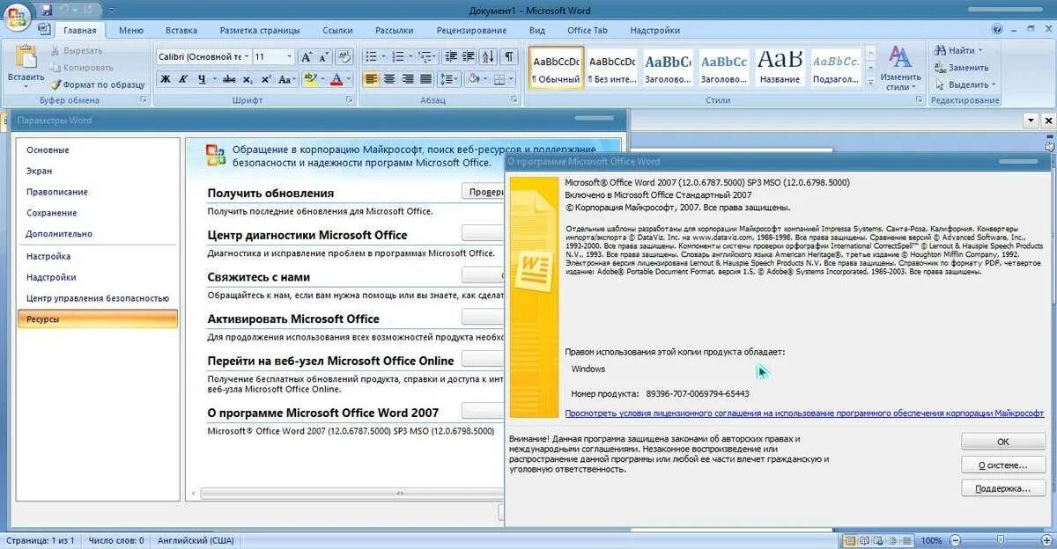Apply the Название style thumbnail
Screen dimensions: 1057x549
(x=780, y=68)
